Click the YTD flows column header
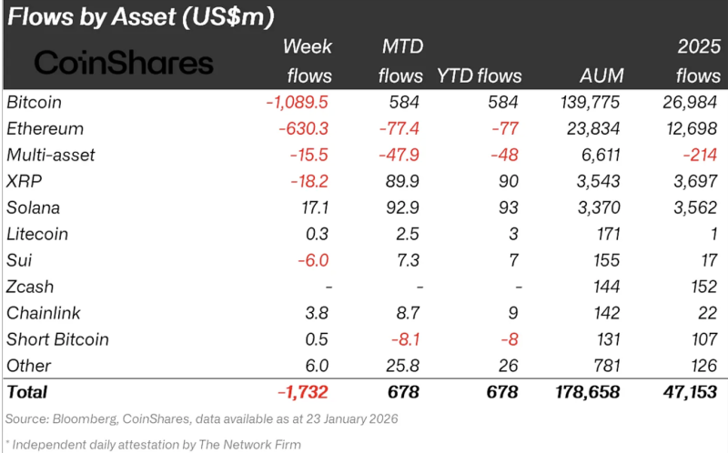 (480, 75)
